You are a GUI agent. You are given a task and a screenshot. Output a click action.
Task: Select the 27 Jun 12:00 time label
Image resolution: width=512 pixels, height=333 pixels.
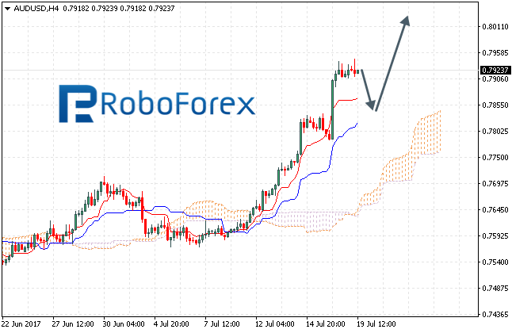pos(73,324)
